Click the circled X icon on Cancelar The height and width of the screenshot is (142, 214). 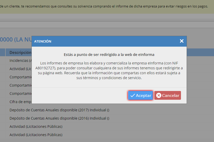pos(158,95)
